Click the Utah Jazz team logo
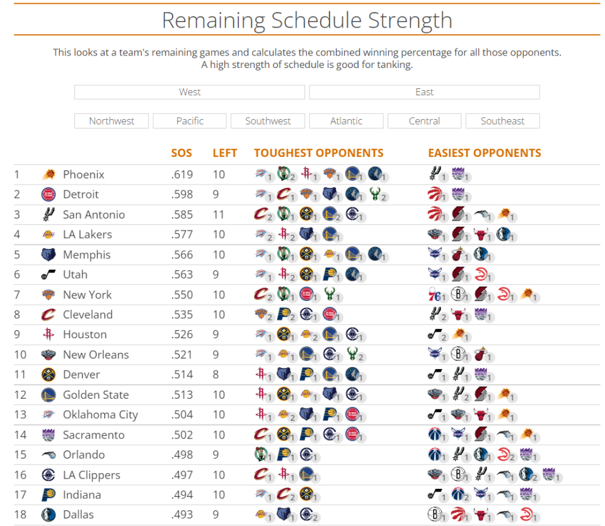The height and width of the screenshot is (526, 605). tap(49, 275)
